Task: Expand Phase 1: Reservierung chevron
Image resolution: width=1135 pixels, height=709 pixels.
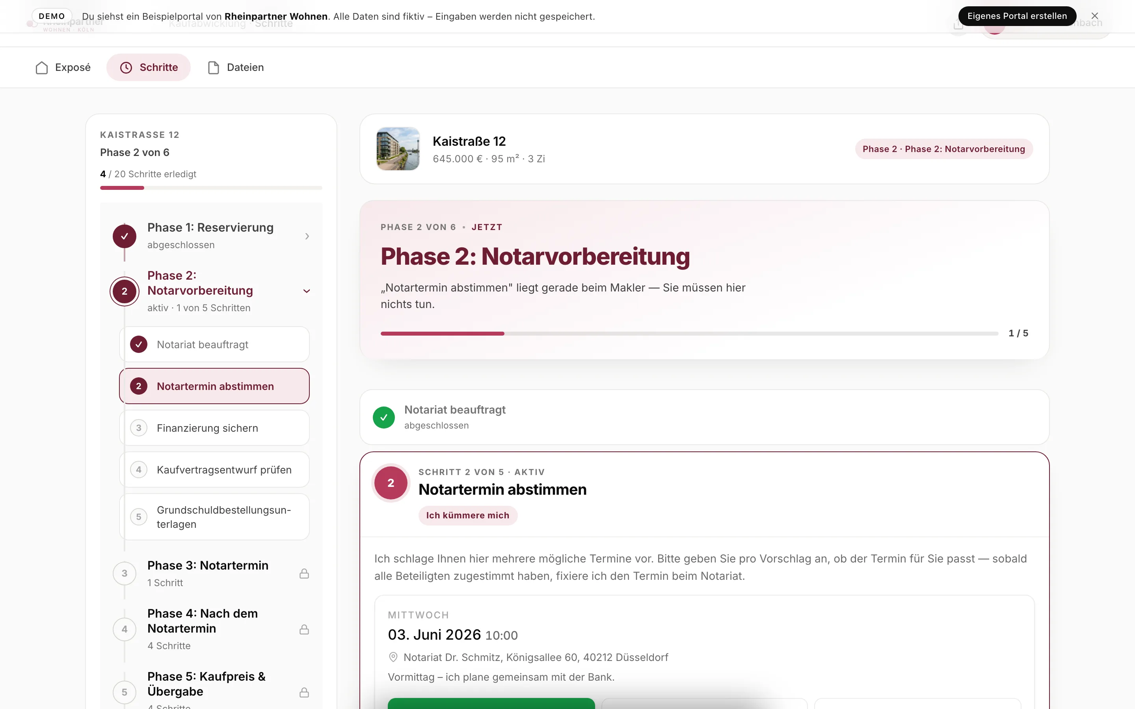Action: [307, 236]
